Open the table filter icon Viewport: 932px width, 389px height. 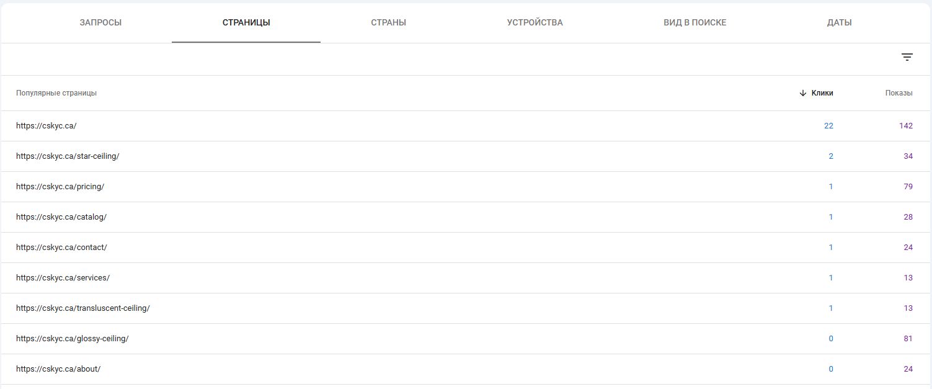click(907, 57)
